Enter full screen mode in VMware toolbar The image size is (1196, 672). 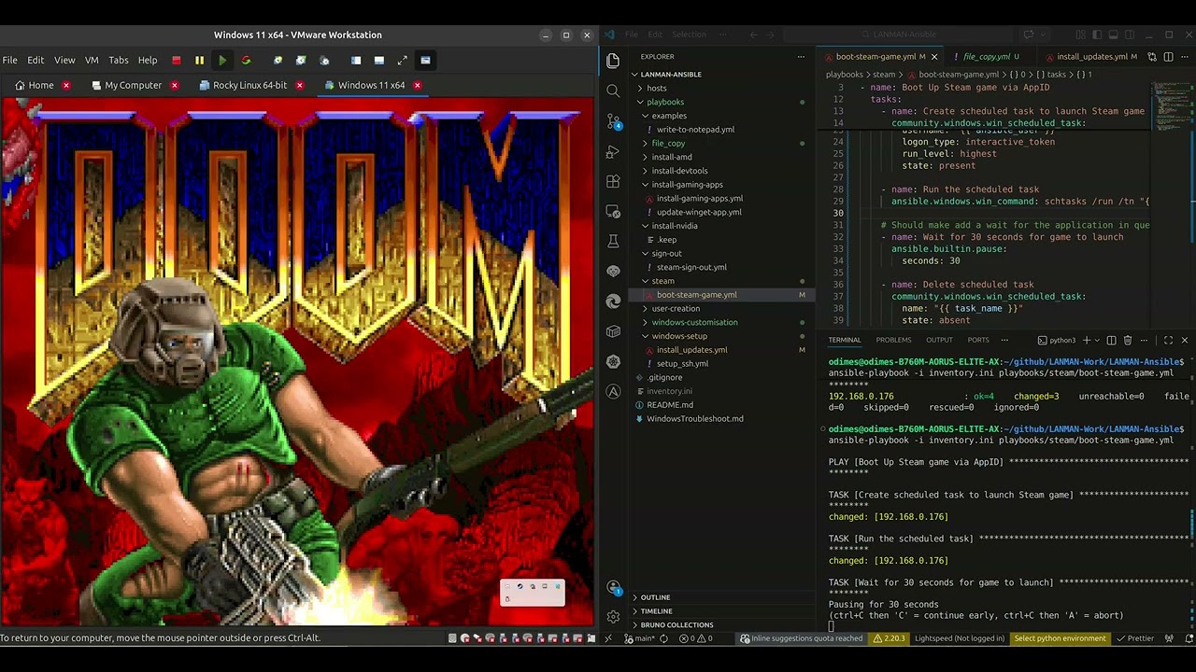(x=402, y=60)
